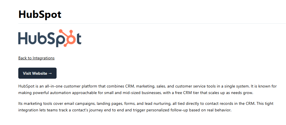This screenshot has height=125, width=286.
Task: Click the large HubSpot page heading
Action: pyautogui.click(x=40, y=14)
